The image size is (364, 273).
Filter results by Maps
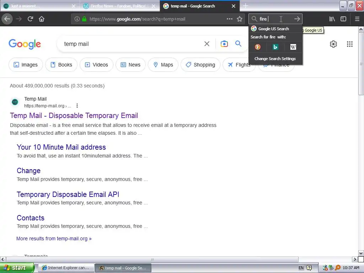coord(163,65)
